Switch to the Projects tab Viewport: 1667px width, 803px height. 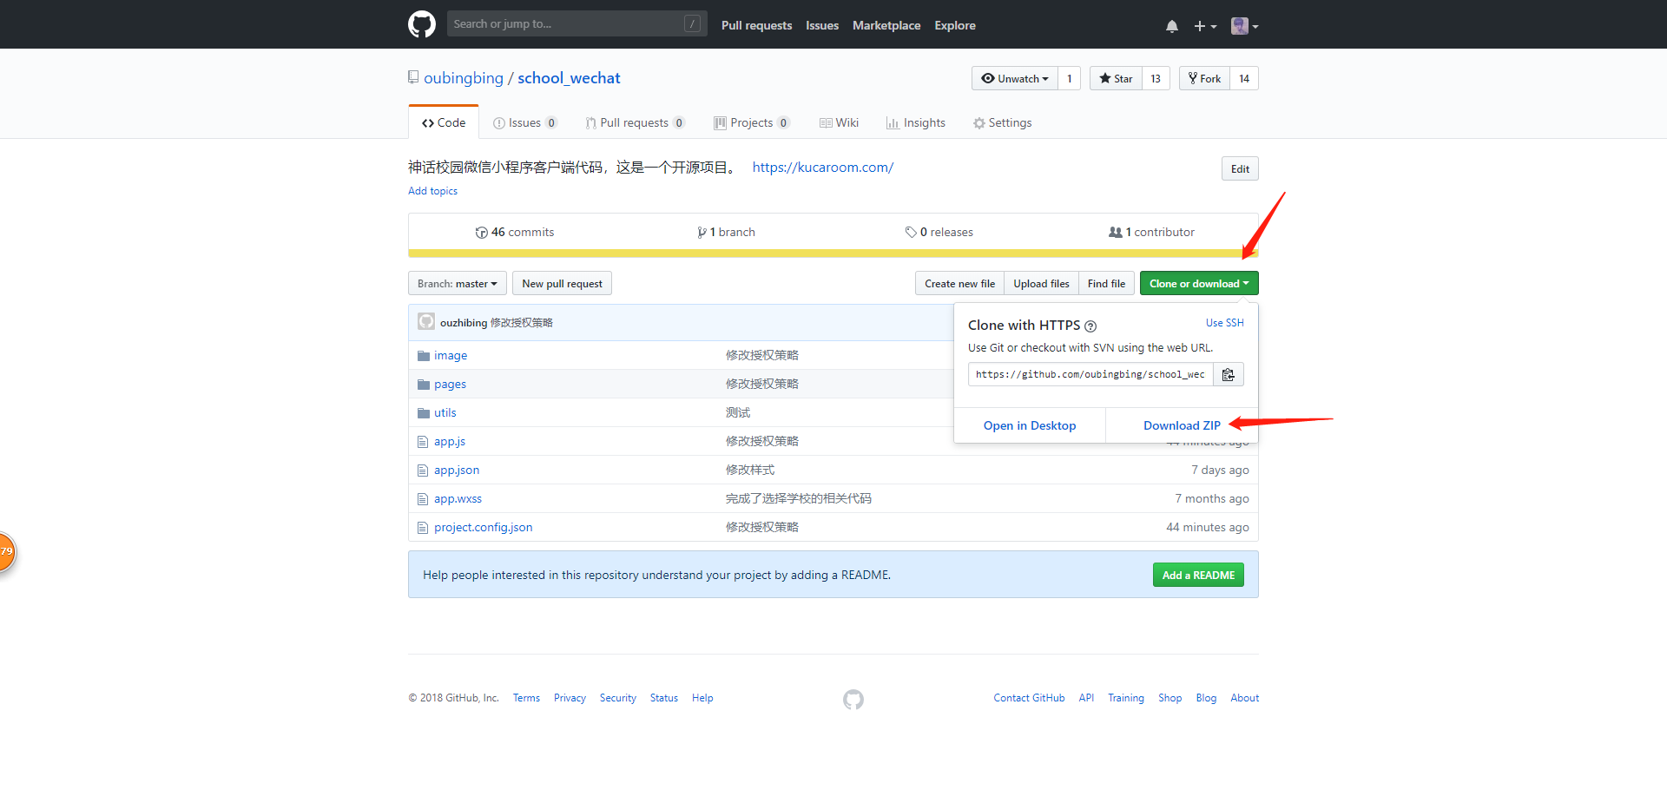click(751, 122)
